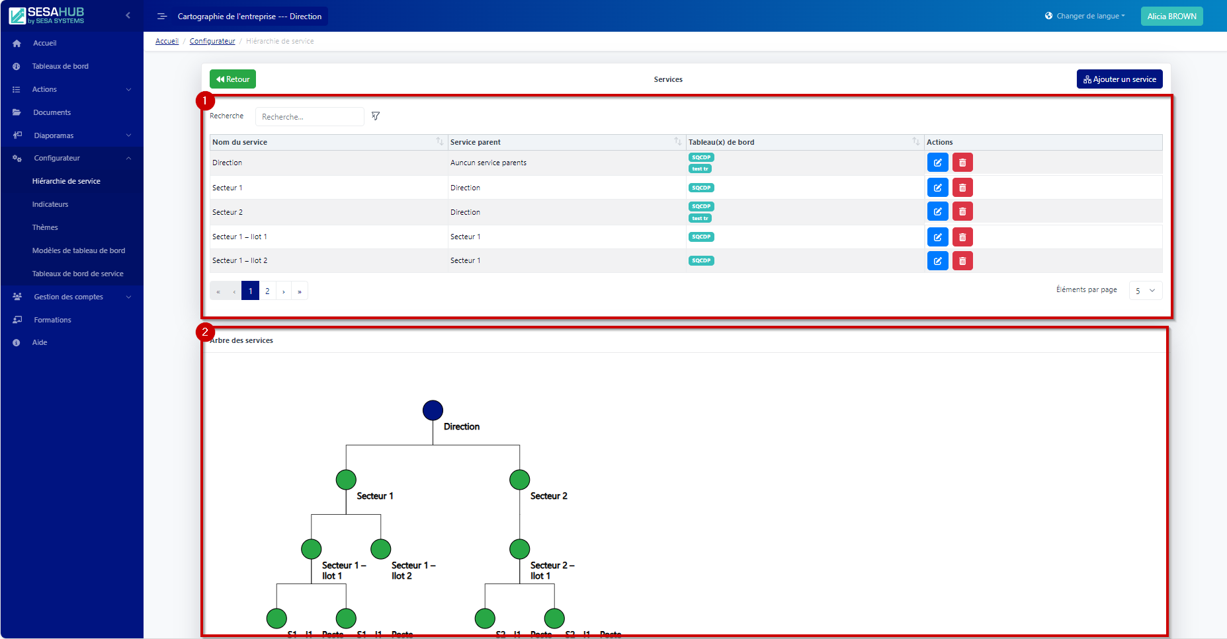Toggle the hamburger menu icon in header
The width and height of the screenshot is (1227, 639).
click(x=162, y=17)
